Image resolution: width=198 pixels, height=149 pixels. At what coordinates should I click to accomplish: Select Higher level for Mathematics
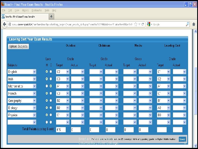(x=47, y=86)
